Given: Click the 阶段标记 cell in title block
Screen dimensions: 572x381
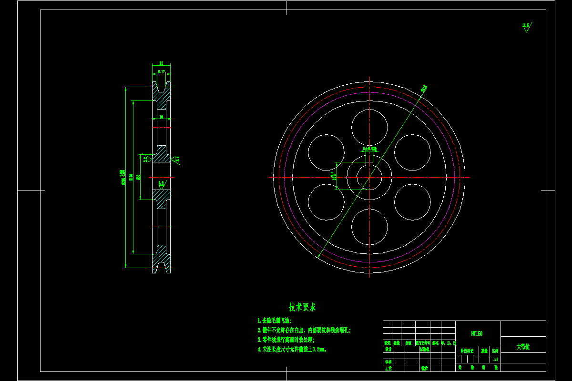Looking at the screenshot, I should [467, 350].
